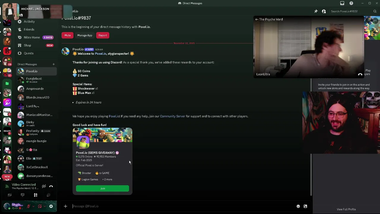This screenshot has width=380, height=214.
Task: Open the BlondeJesus420 conversation
Action: point(36,97)
